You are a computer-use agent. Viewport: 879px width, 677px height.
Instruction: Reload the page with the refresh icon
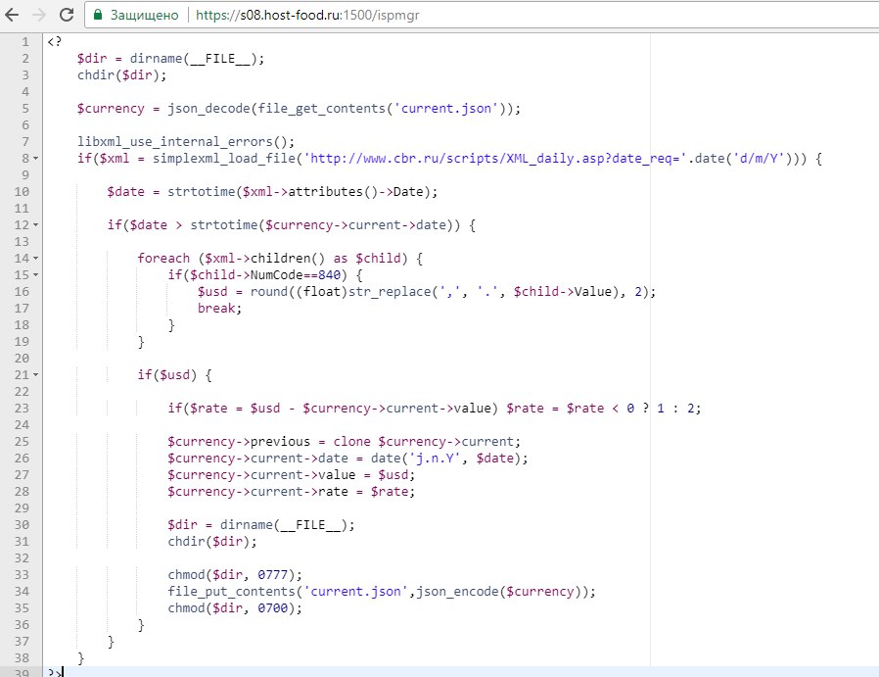tap(67, 15)
